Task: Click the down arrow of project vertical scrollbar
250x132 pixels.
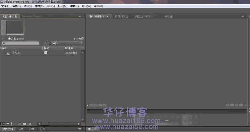Action: [83, 120]
